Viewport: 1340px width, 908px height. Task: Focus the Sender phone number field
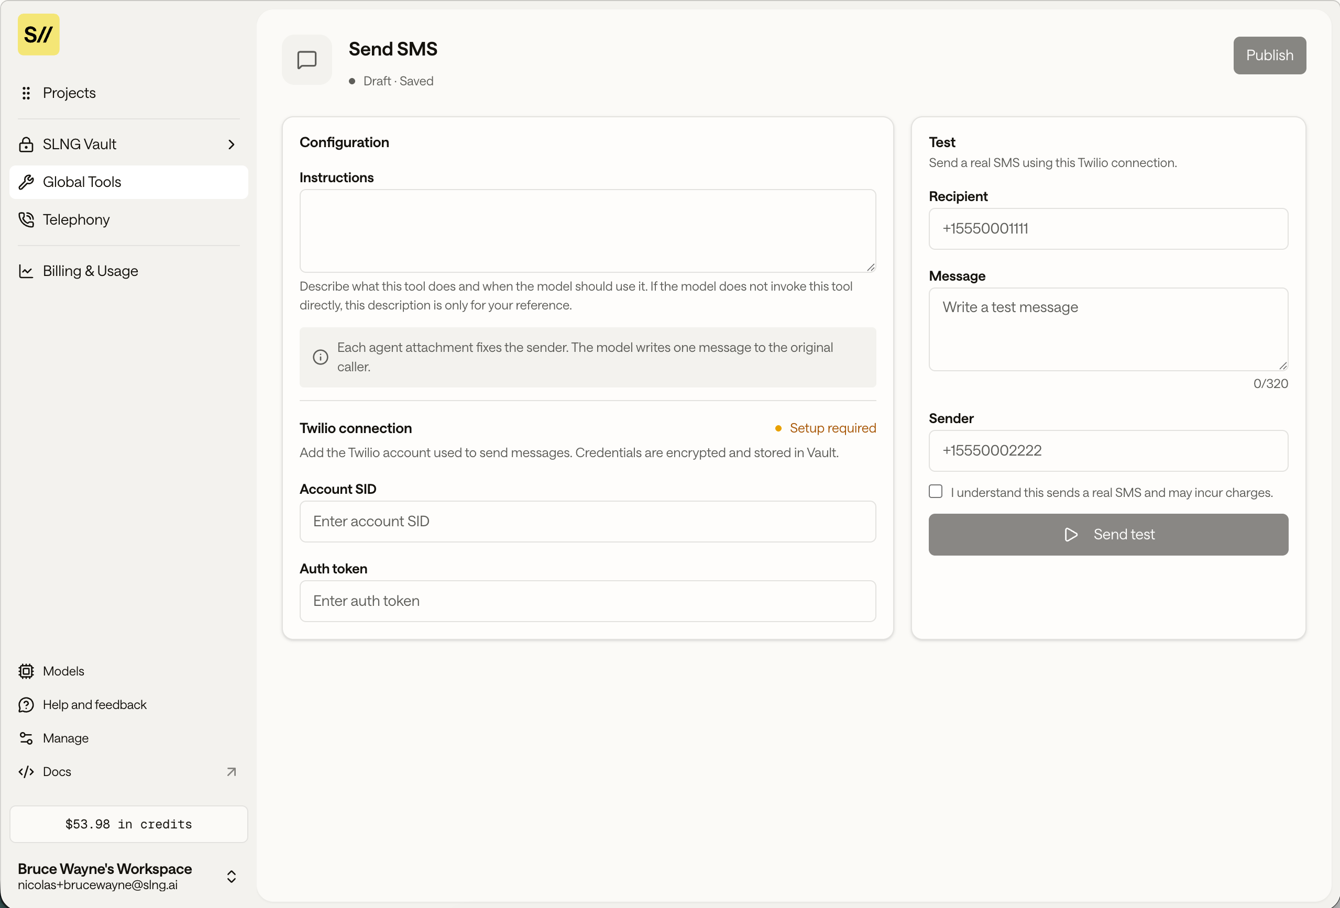(x=1108, y=450)
